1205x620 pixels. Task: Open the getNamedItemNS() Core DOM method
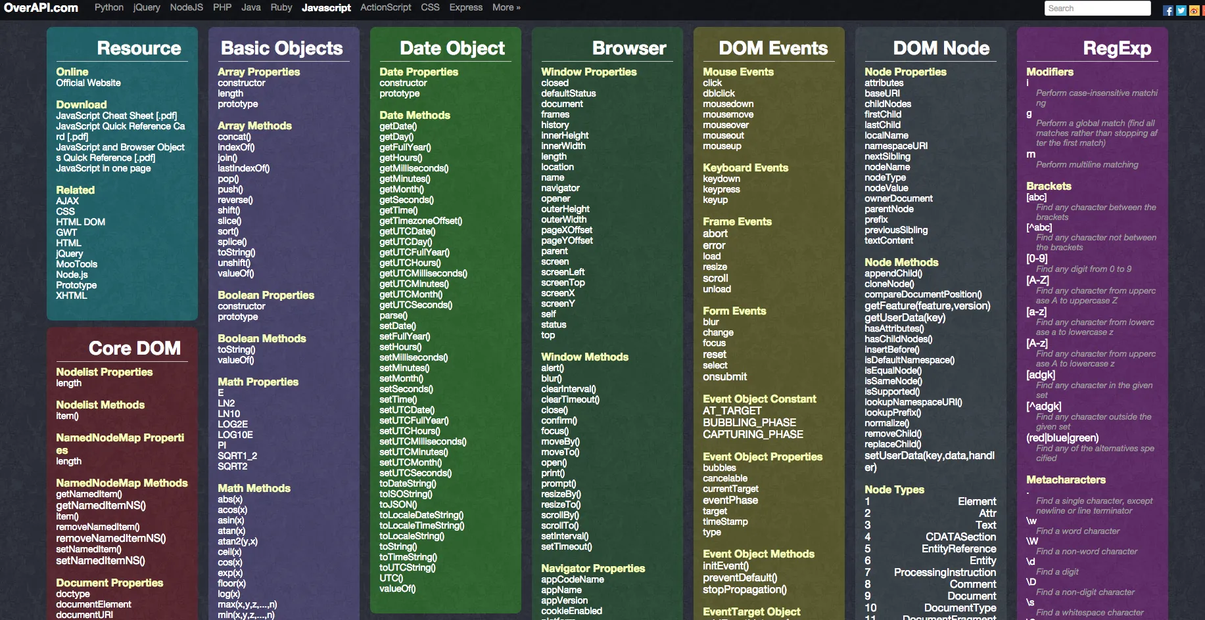click(x=101, y=505)
